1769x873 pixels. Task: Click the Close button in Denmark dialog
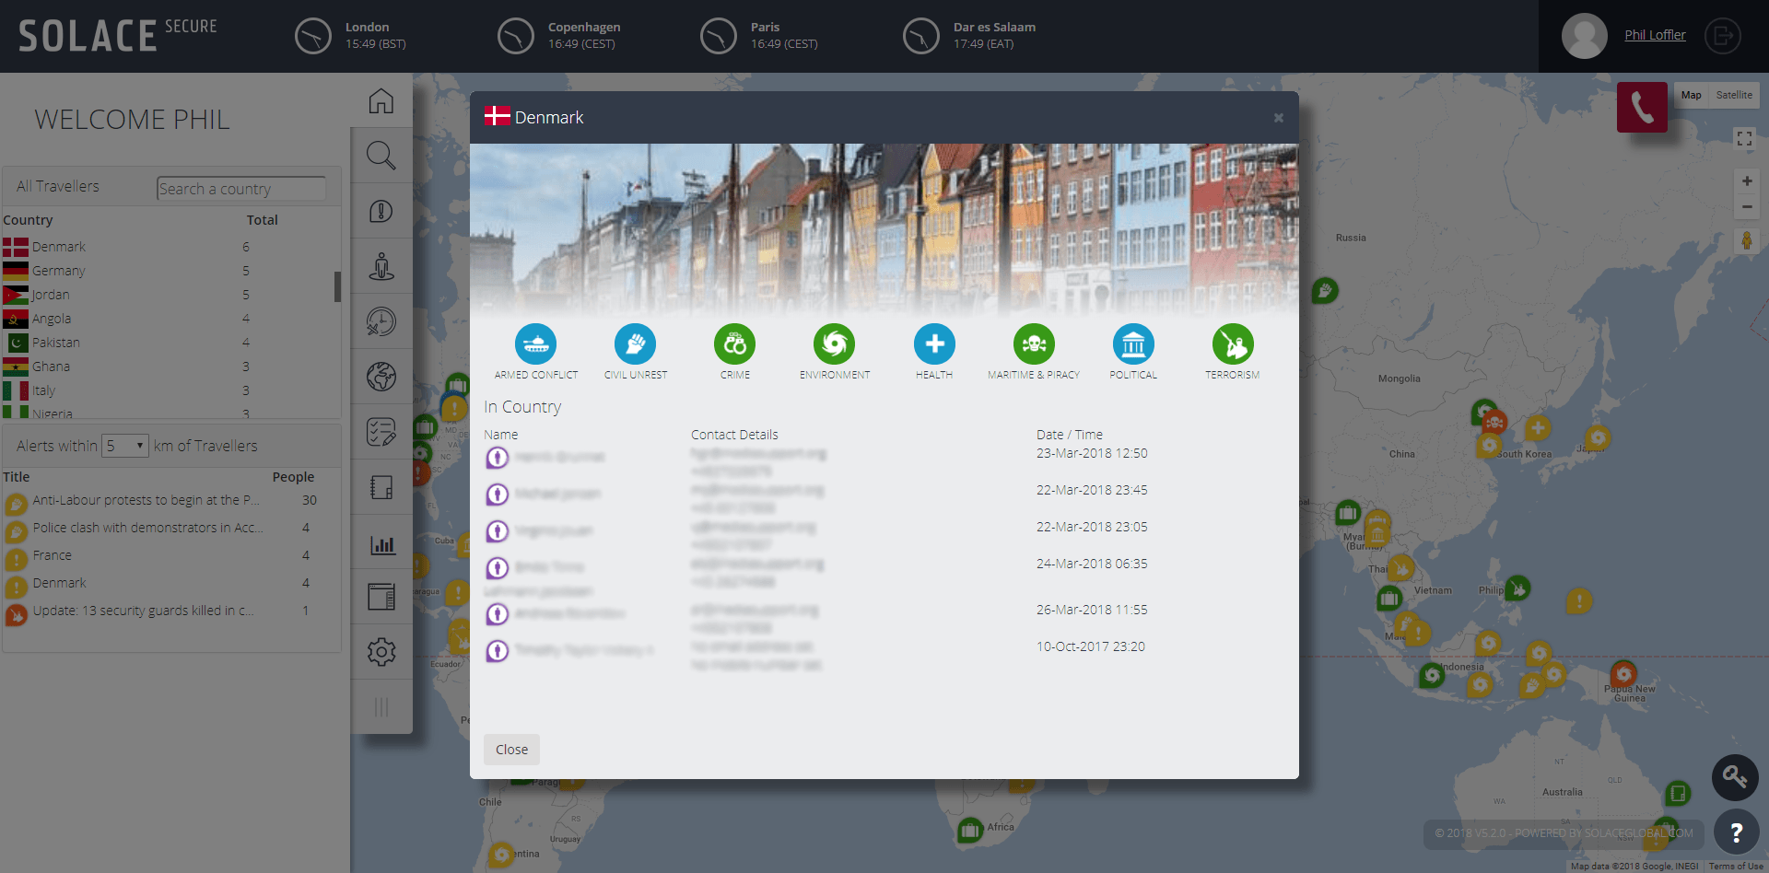tap(512, 750)
